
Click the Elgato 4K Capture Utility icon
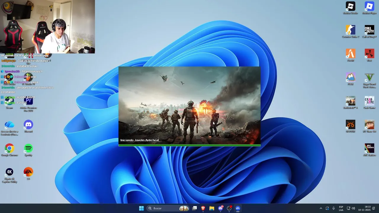click(x=9, y=175)
